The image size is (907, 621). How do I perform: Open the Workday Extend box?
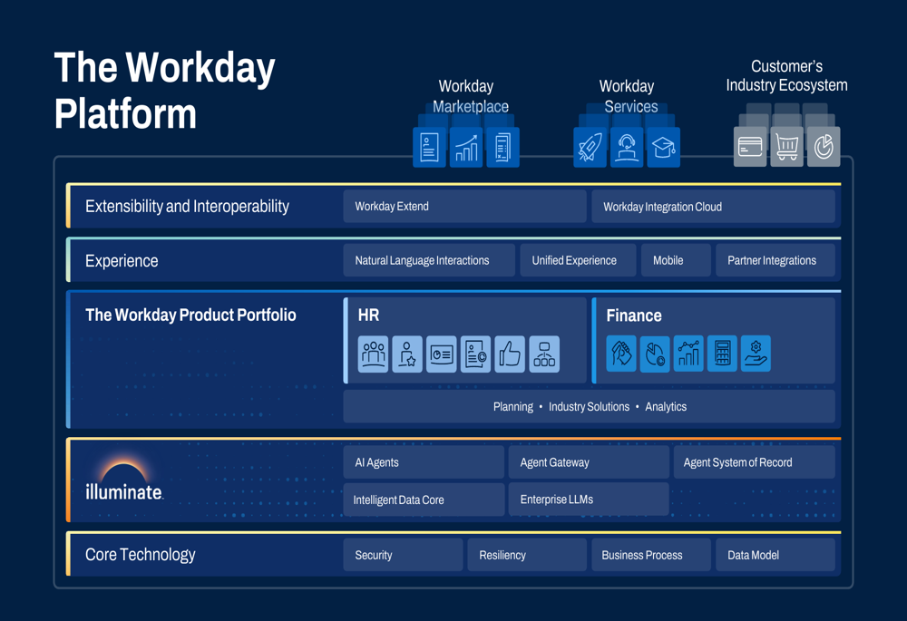click(464, 207)
